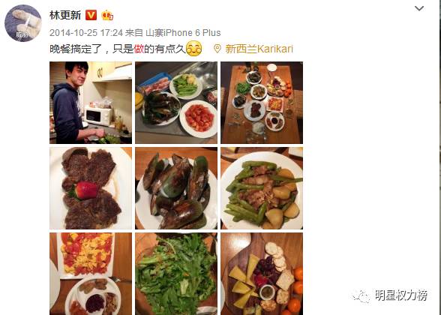Image resolution: width=441 pixels, height=315 pixels.
Task: Click the location pin icon
Action: (x=217, y=49)
